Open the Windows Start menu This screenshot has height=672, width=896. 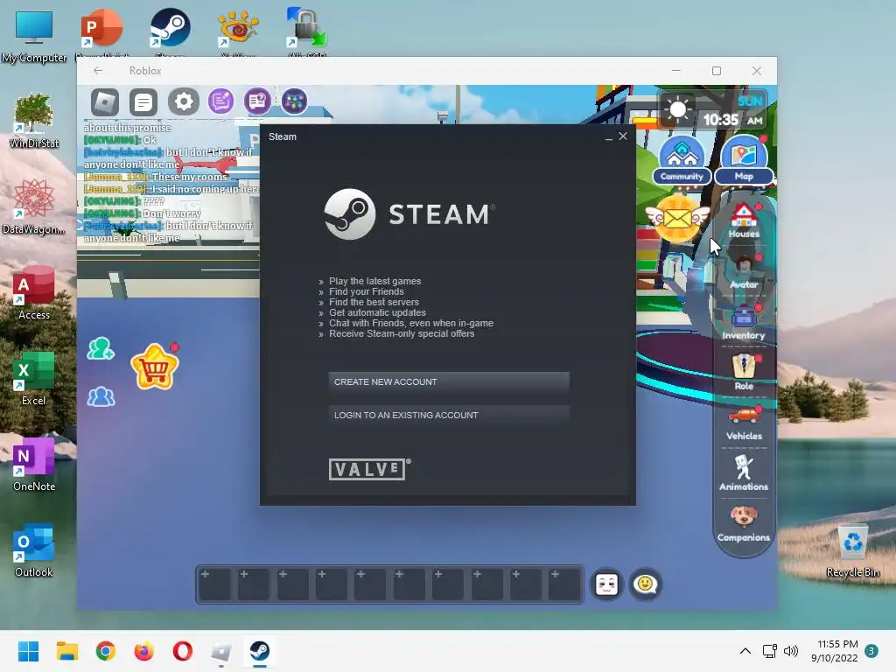28,651
